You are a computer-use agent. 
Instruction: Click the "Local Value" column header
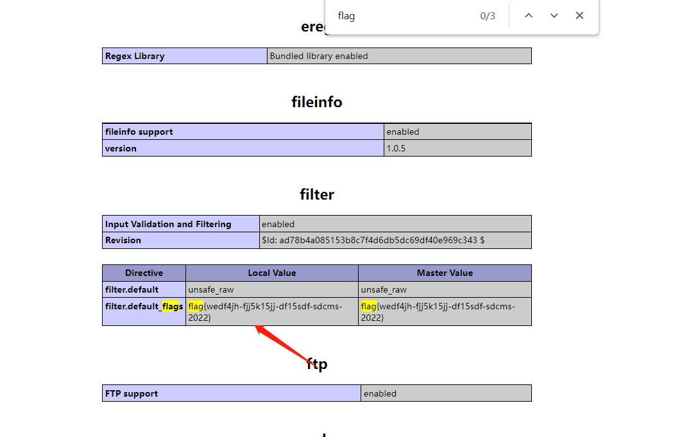pyautogui.click(x=271, y=273)
